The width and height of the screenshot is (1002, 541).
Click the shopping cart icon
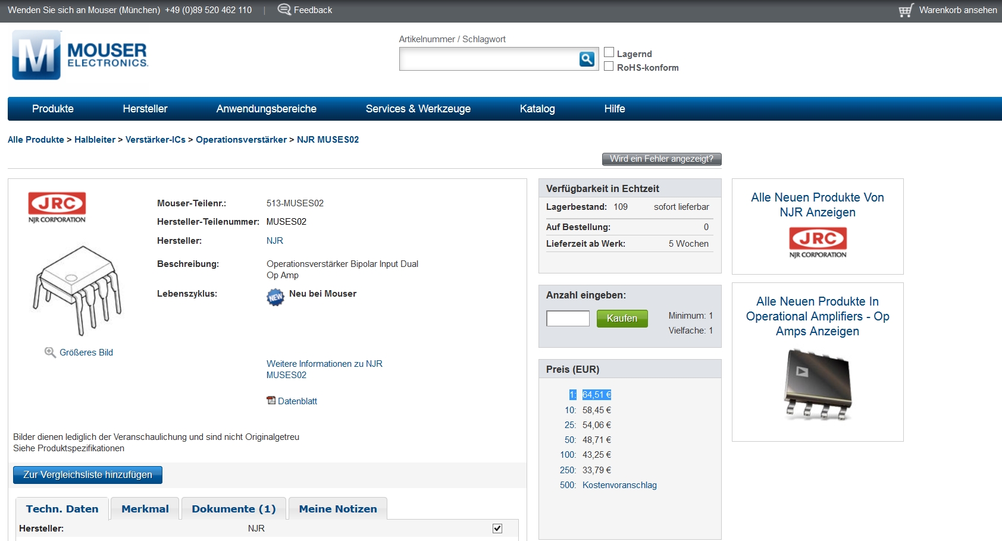906,10
